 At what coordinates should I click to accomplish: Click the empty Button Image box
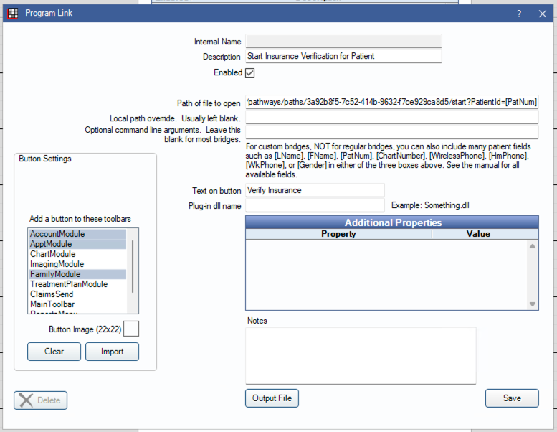(x=131, y=329)
